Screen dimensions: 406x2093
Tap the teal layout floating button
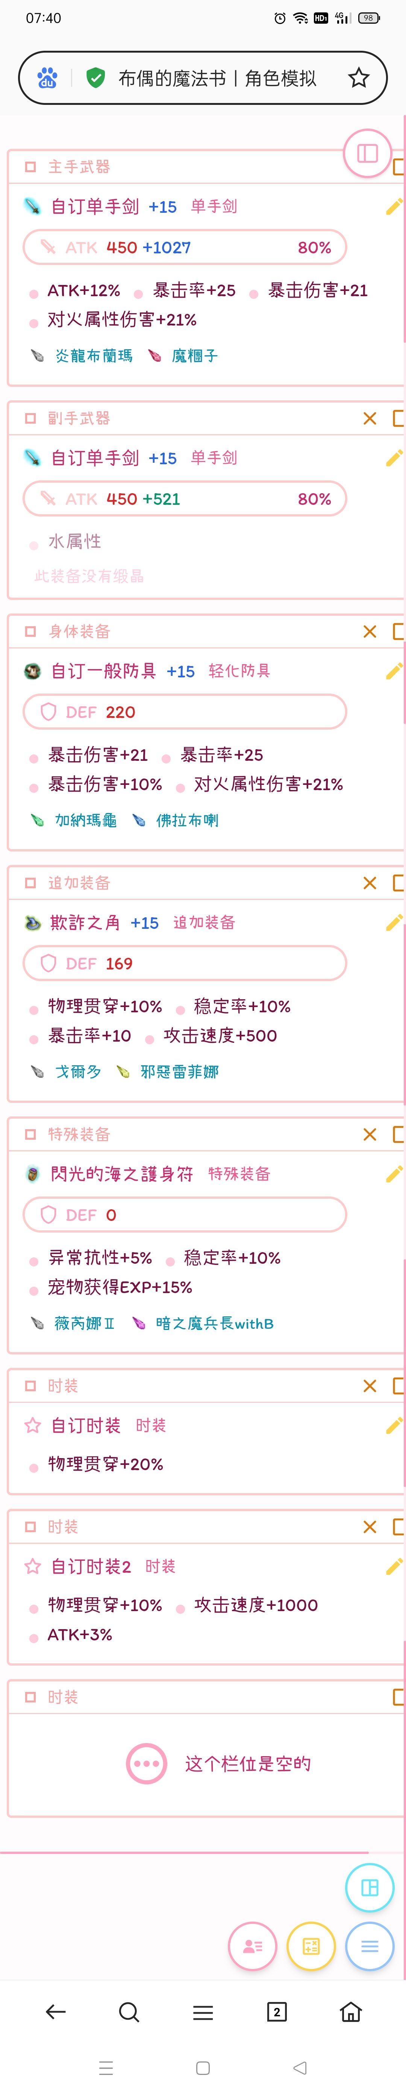pos(370,1887)
